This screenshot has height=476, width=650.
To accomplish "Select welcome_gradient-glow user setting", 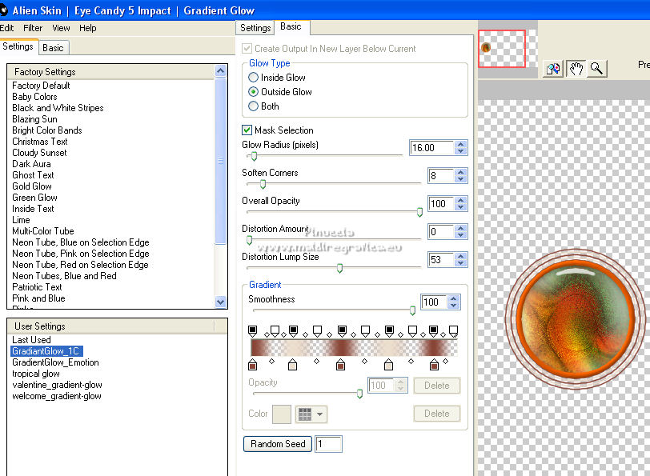I will pos(57,396).
